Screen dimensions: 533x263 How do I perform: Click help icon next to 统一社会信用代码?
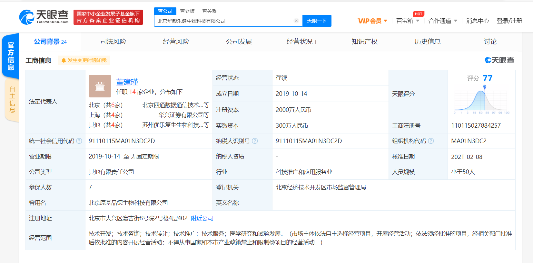[79, 141]
